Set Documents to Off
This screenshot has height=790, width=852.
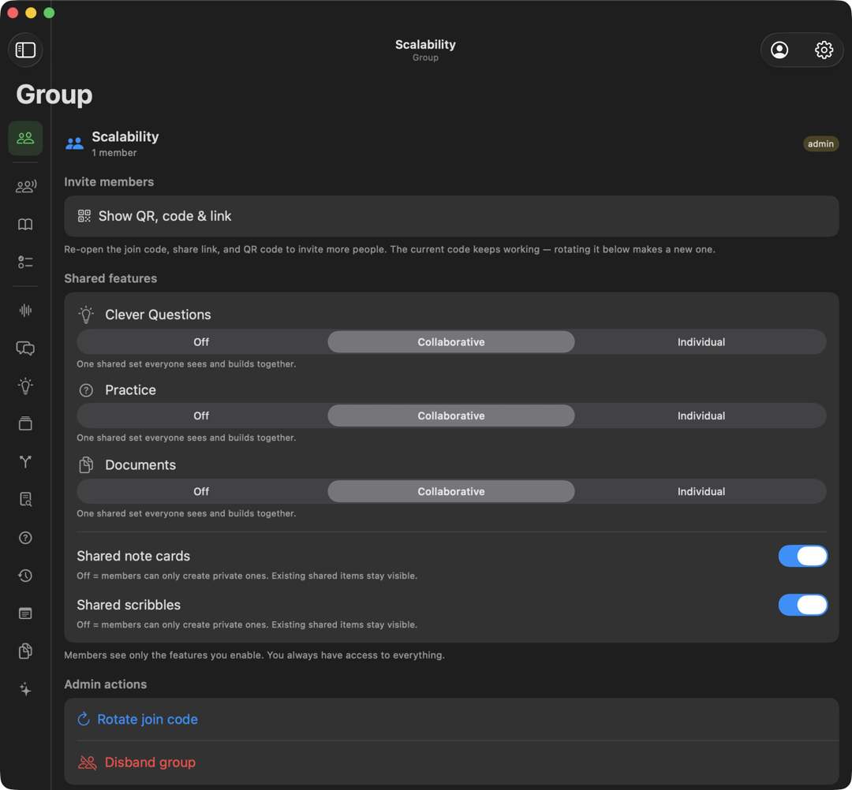(x=201, y=491)
